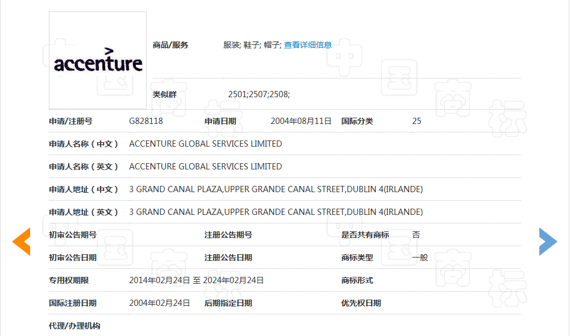Click the 代理/办理机构 label
The height and width of the screenshot is (336, 570).
(74, 326)
